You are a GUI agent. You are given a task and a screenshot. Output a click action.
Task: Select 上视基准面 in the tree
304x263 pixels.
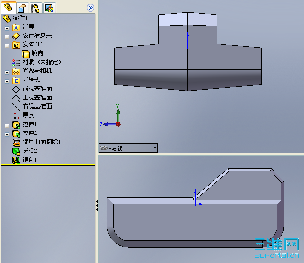coord(37,98)
